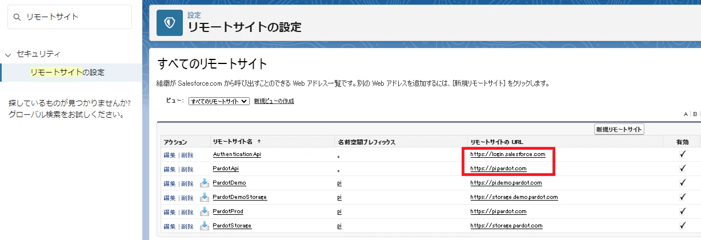Click the https://storage.demo.pardot.com URL
Image resolution: width=701 pixels, height=240 pixels.
514,197
